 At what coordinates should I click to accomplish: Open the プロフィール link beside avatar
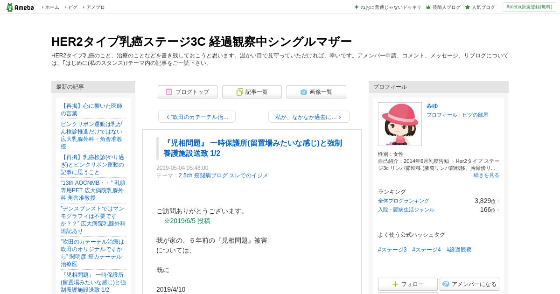(442, 115)
